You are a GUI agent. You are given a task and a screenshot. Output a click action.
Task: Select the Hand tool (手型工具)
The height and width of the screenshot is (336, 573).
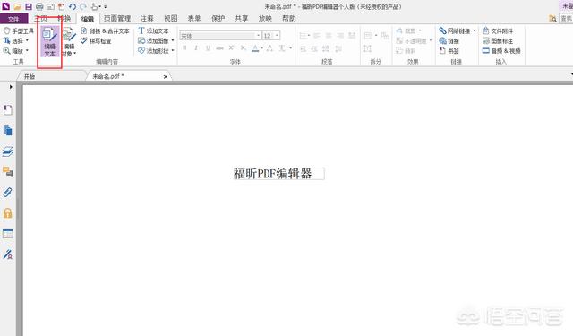(x=18, y=31)
